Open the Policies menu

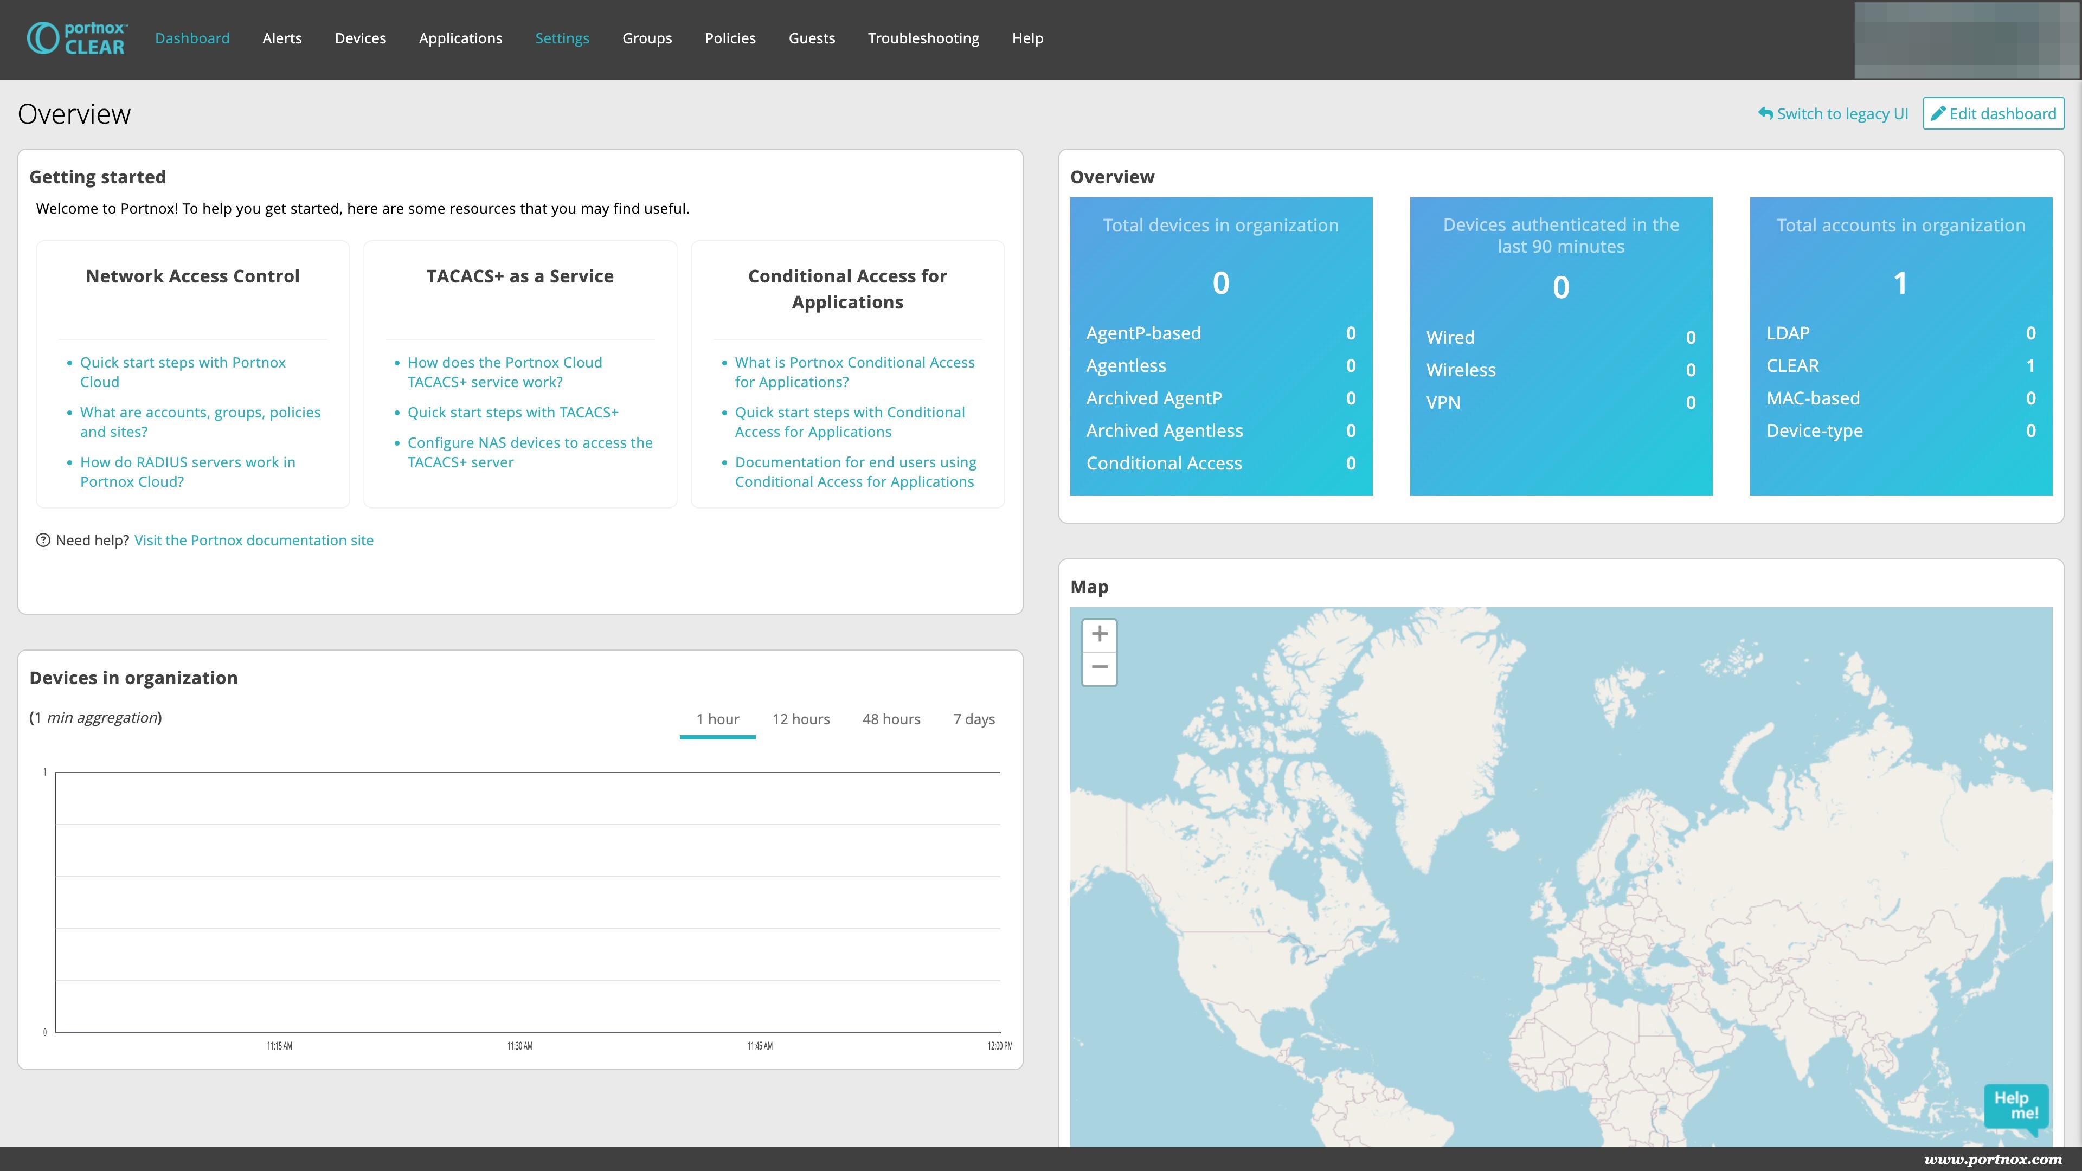[730, 39]
